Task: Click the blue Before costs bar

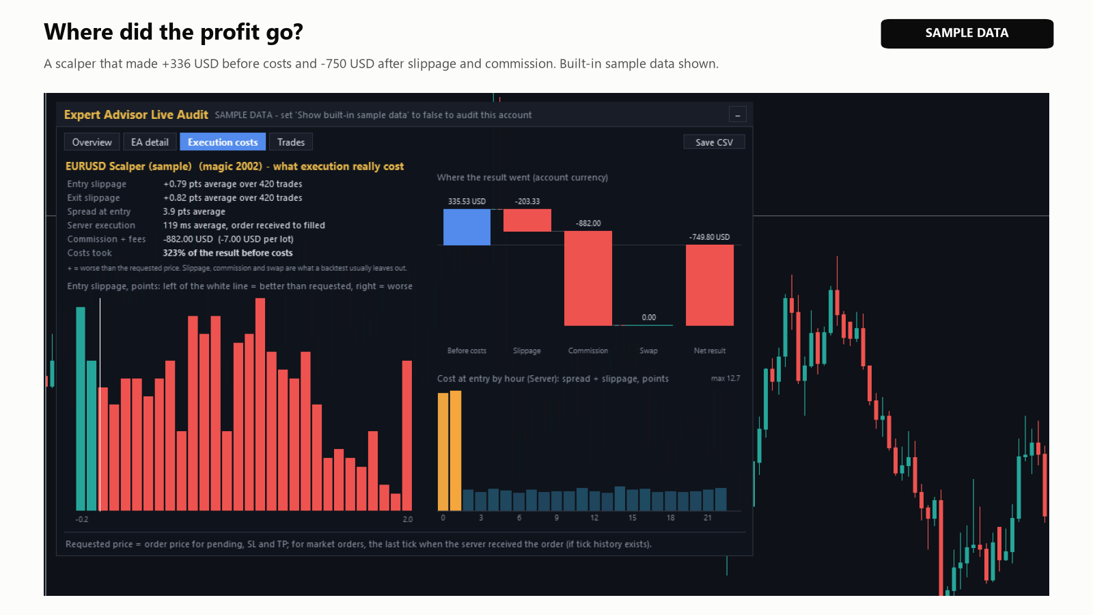Action: click(467, 227)
